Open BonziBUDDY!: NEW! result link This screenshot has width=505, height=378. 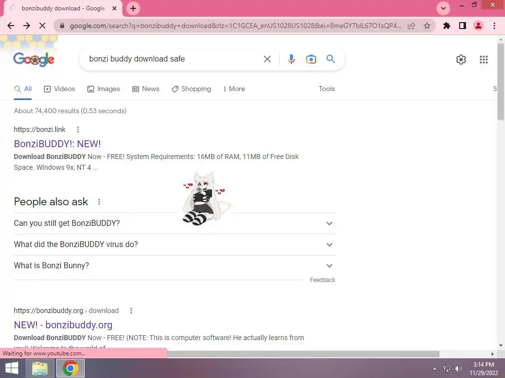point(57,144)
